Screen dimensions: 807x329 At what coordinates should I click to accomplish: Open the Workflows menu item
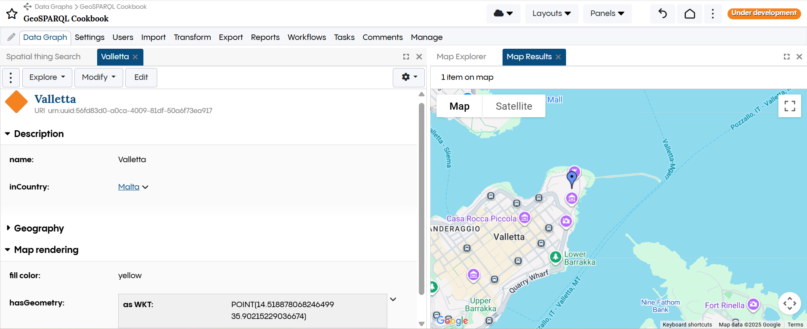(x=307, y=37)
